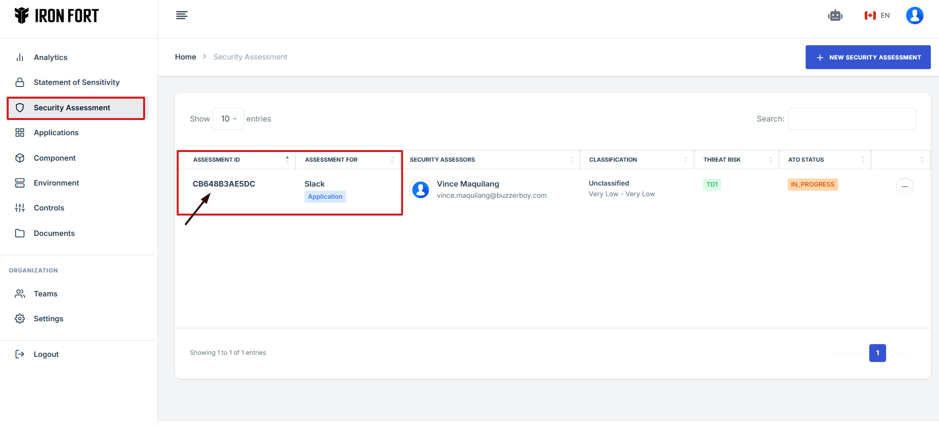Image resolution: width=939 pixels, height=425 pixels.
Task: Click the hamburger menu collapse icon
Action: coord(182,15)
